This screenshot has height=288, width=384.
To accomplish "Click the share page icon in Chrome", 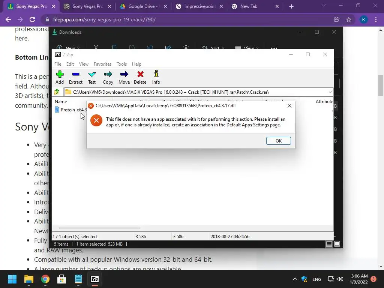I will click(336, 19).
